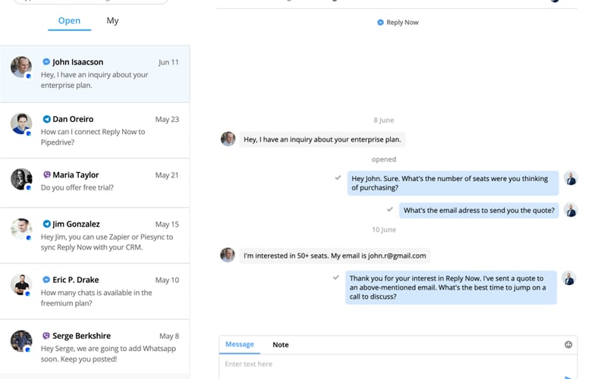Image resolution: width=607 pixels, height=379 pixels.
Task: Switch to the Open conversations tab
Action: 69,21
